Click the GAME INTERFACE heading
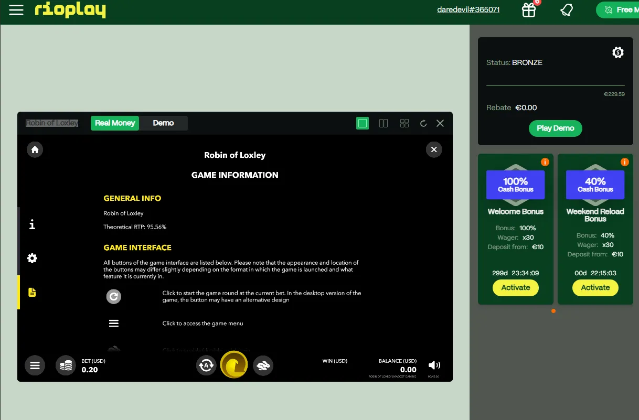Image resolution: width=639 pixels, height=420 pixels. [137, 247]
